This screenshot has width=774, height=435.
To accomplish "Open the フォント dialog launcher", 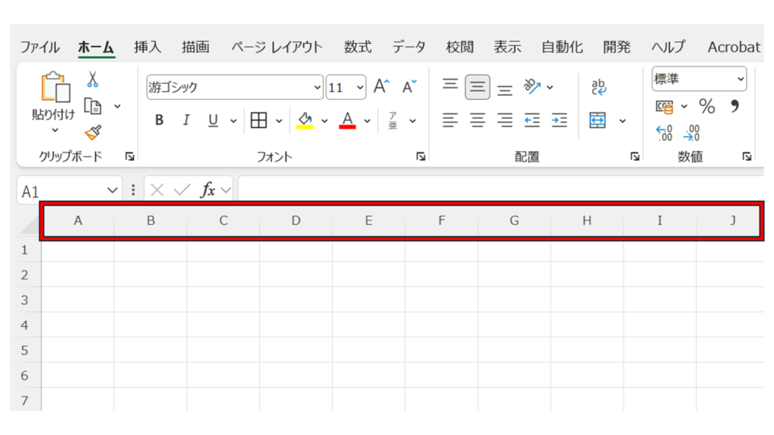I will point(420,157).
